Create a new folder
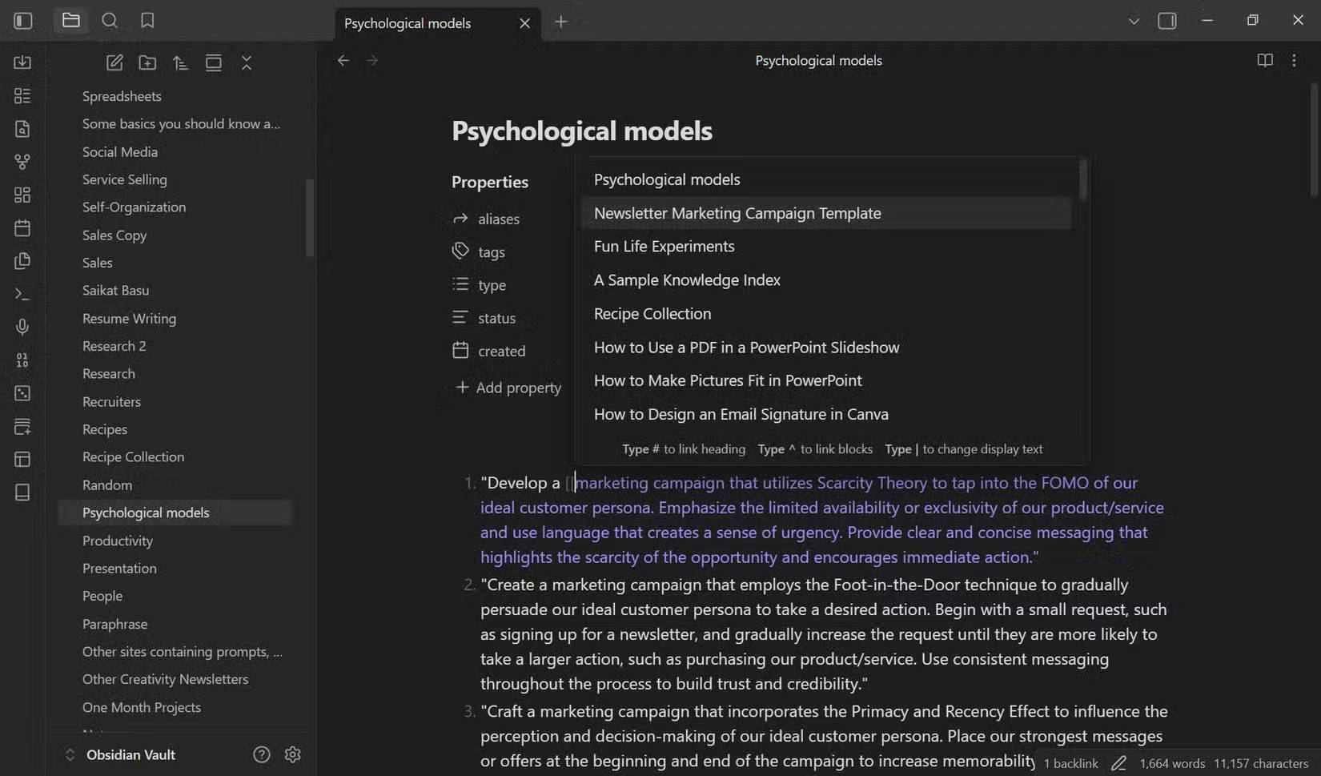Image resolution: width=1321 pixels, height=776 pixels. tap(147, 62)
